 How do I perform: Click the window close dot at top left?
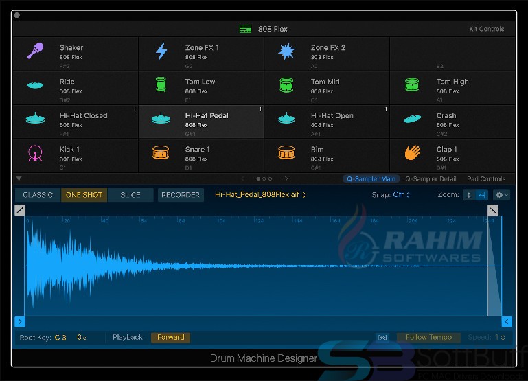coord(17,15)
